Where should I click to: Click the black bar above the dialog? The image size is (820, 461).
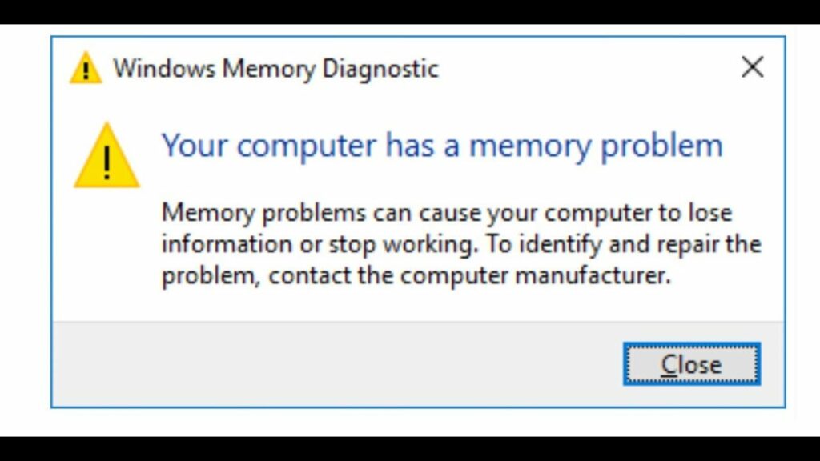point(410,11)
